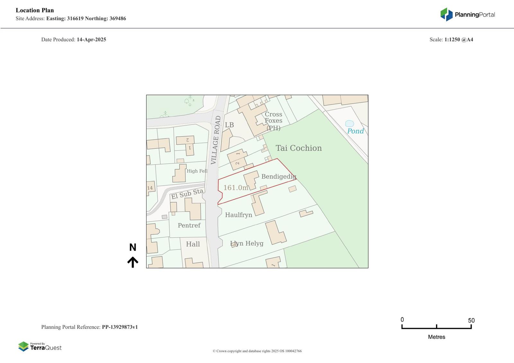Screen dimensions: 514x363
Task: Click the Llyn Helyg building footprint
Action: (275, 232)
